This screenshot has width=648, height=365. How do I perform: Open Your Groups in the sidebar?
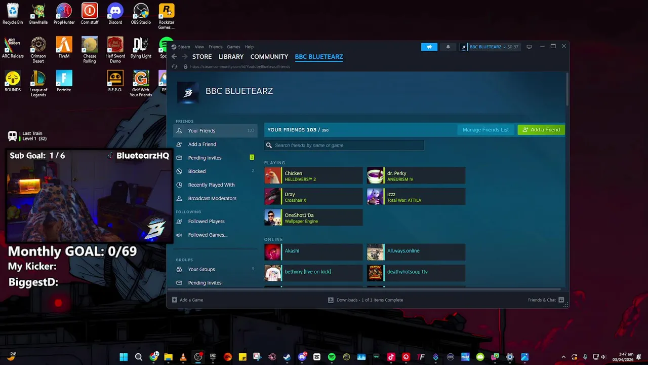pos(215,269)
